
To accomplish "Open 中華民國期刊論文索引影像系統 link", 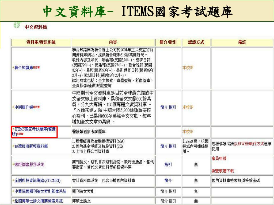I will coord(40,191).
